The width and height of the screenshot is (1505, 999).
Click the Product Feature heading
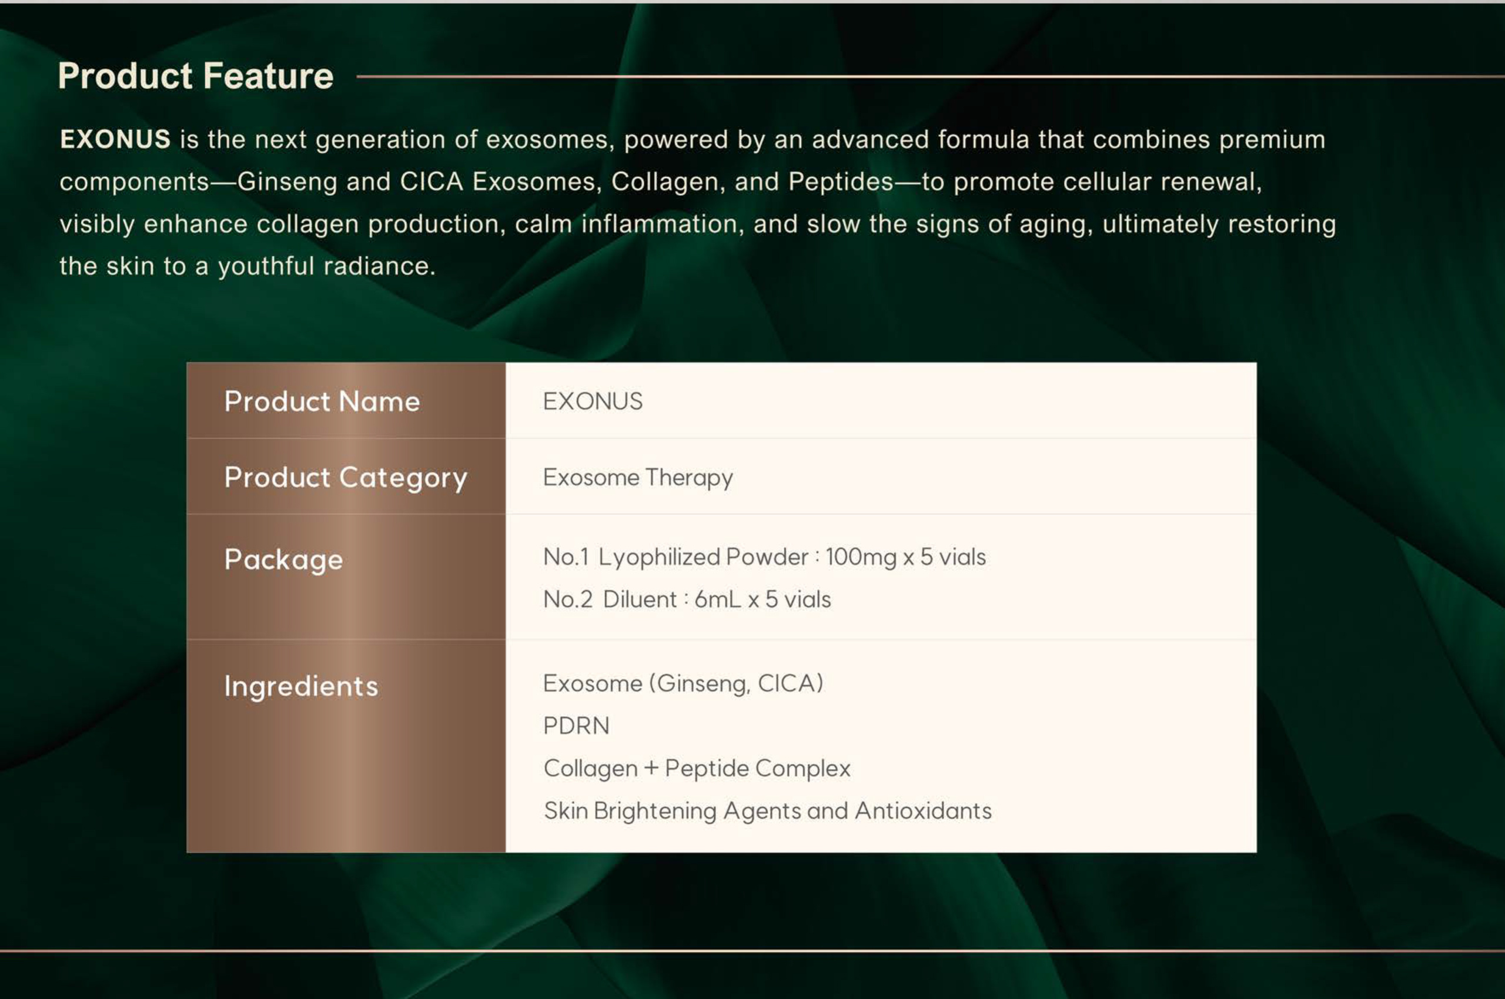[x=196, y=76]
